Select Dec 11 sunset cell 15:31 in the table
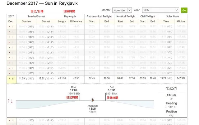 [46, 79]
